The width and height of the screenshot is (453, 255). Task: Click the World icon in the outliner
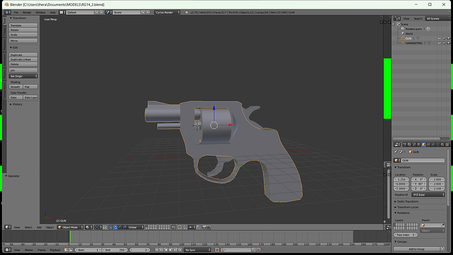pos(402,34)
